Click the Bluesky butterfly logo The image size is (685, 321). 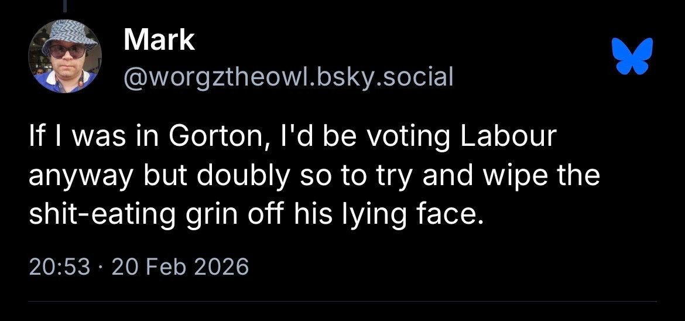(x=632, y=57)
